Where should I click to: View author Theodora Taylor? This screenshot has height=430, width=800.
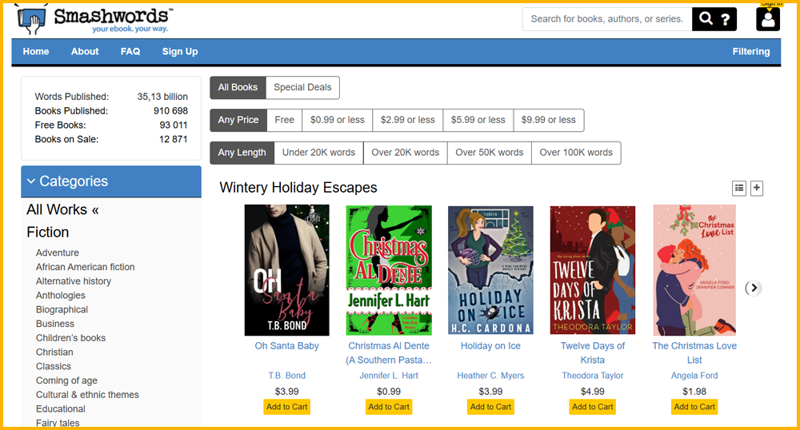pyautogui.click(x=592, y=376)
